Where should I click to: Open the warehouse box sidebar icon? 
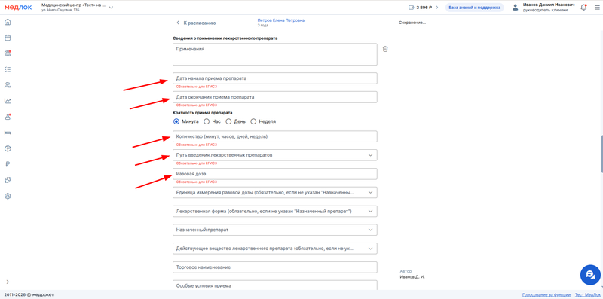pyautogui.click(x=8, y=148)
